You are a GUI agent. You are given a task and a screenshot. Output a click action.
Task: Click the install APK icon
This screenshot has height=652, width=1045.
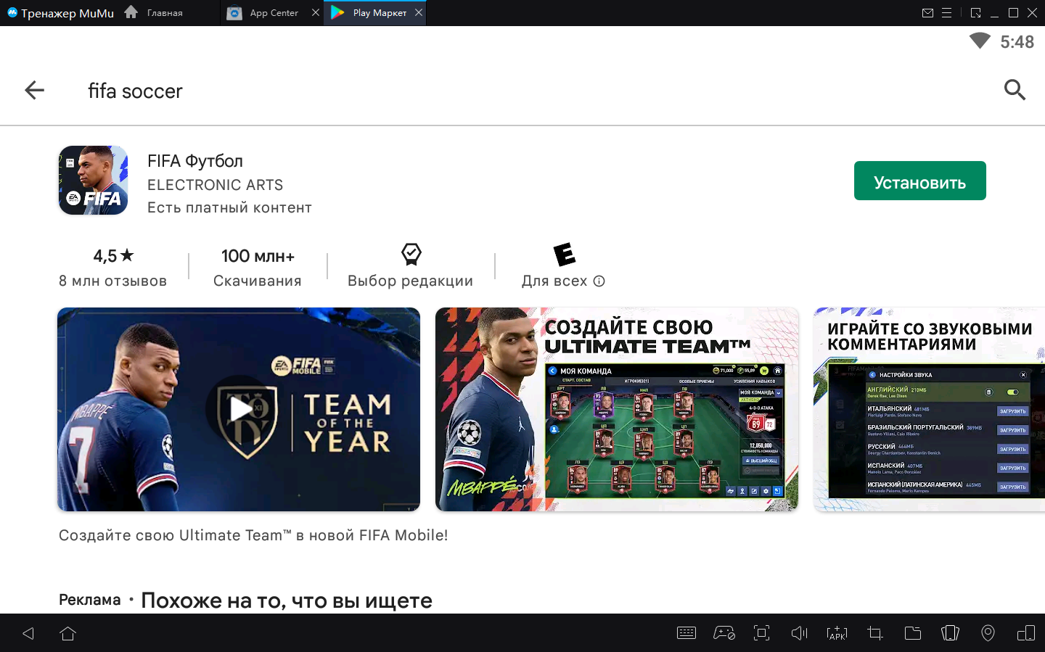click(837, 633)
